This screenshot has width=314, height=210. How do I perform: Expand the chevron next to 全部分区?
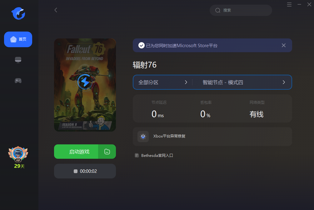pyautogui.click(x=186, y=82)
